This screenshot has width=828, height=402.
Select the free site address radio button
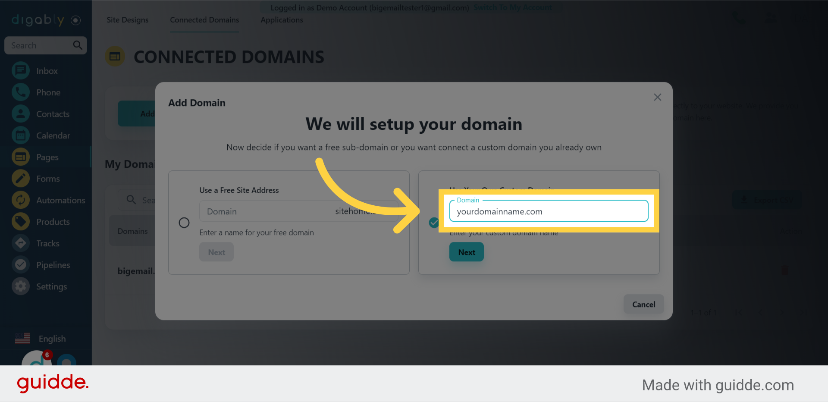coord(184,223)
